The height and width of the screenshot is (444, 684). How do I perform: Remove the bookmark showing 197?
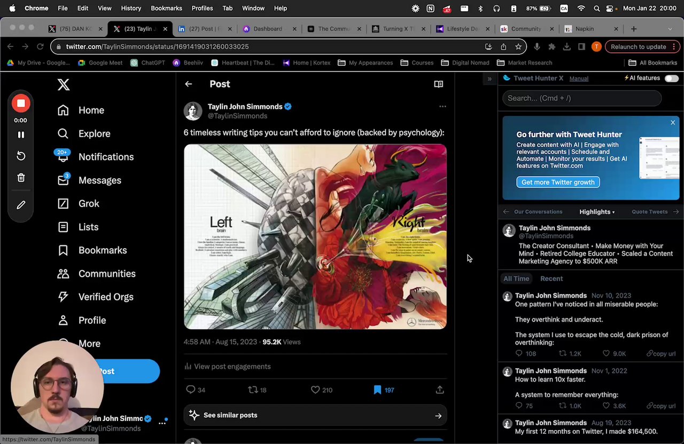(383, 390)
